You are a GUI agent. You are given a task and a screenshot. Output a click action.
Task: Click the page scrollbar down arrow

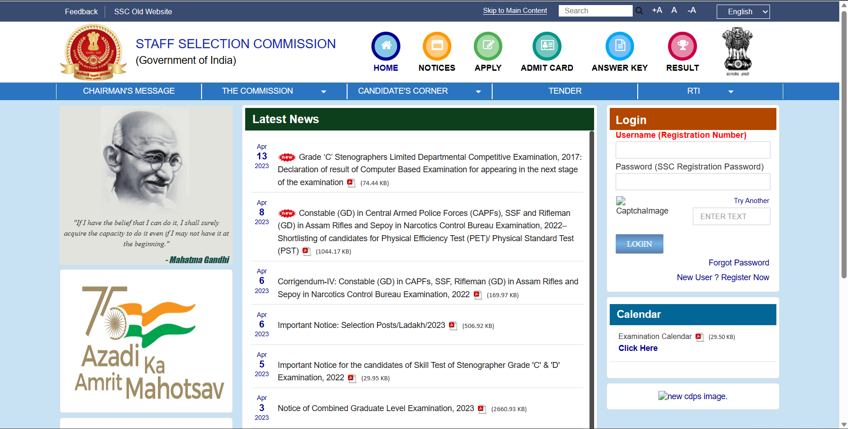(844, 424)
